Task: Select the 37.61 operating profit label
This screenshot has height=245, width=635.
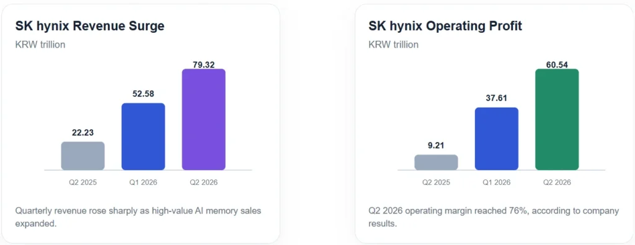Action: 497,98
